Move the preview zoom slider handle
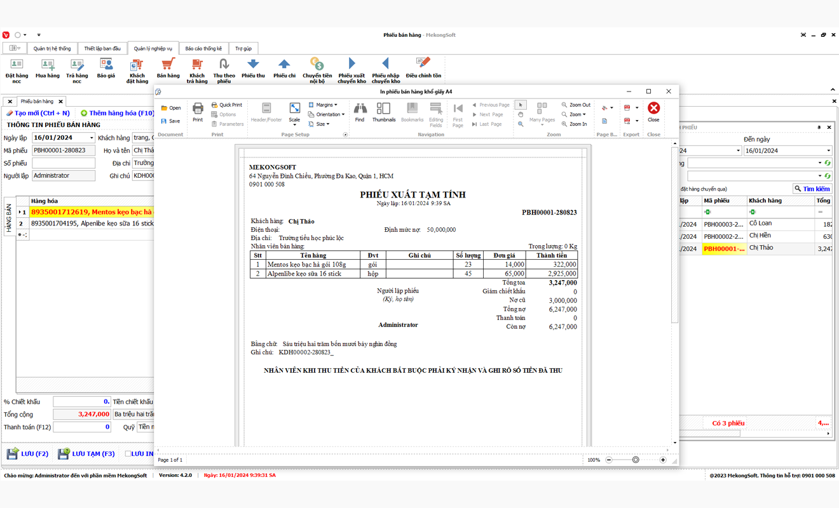839x508 pixels. [x=635, y=460]
